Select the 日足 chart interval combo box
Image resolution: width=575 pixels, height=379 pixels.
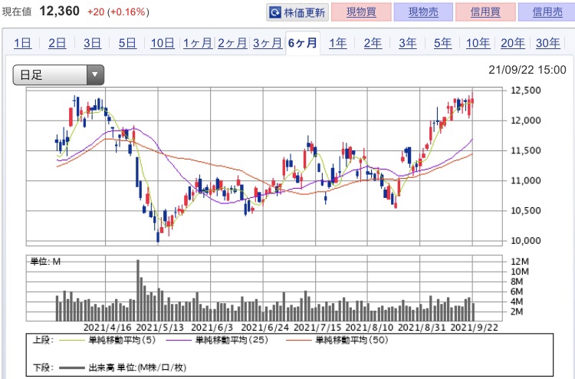tap(58, 75)
